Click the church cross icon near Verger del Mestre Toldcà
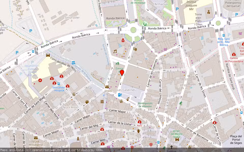244x152 pixels. coord(172,147)
